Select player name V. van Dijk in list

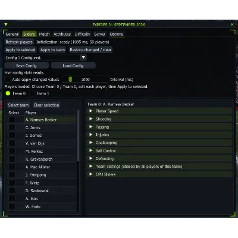click(x=35, y=143)
